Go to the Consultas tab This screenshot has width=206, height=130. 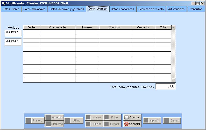pyautogui.click(x=196, y=9)
